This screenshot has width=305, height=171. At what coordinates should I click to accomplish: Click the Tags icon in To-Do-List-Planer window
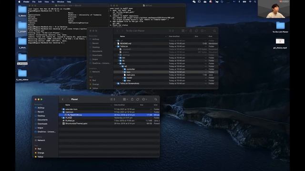pyautogui.click(x=196, y=31)
